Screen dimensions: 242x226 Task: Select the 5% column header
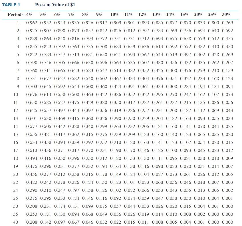43,15
